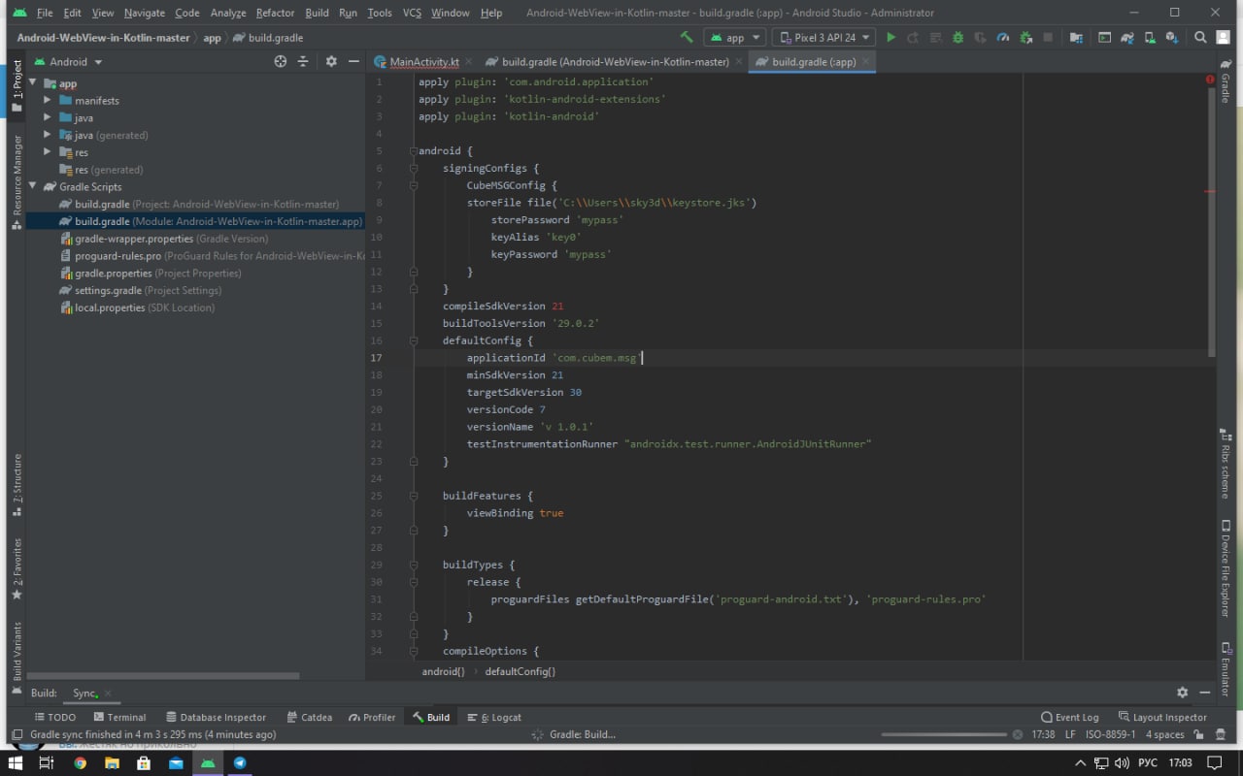Open Project panel settings gear
The height and width of the screenshot is (776, 1243).
click(x=331, y=61)
